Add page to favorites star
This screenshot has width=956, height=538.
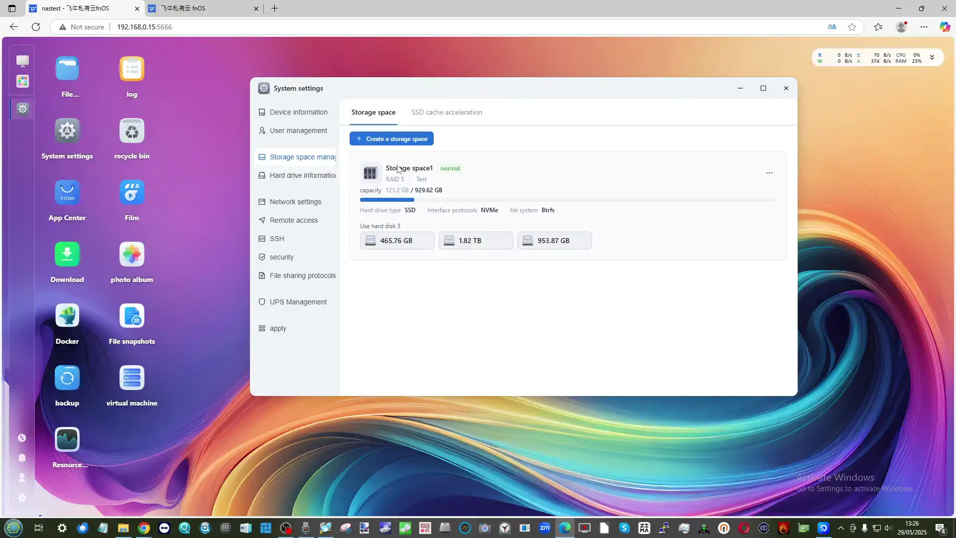click(x=852, y=27)
